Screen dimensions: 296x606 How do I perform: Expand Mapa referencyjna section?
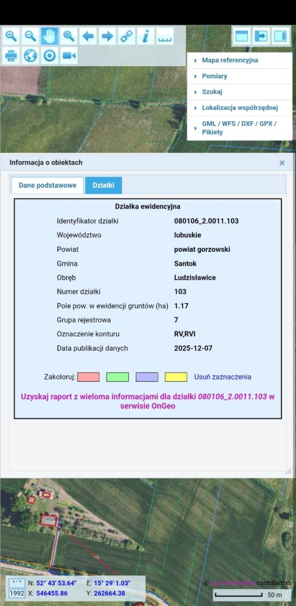[x=240, y=61]
